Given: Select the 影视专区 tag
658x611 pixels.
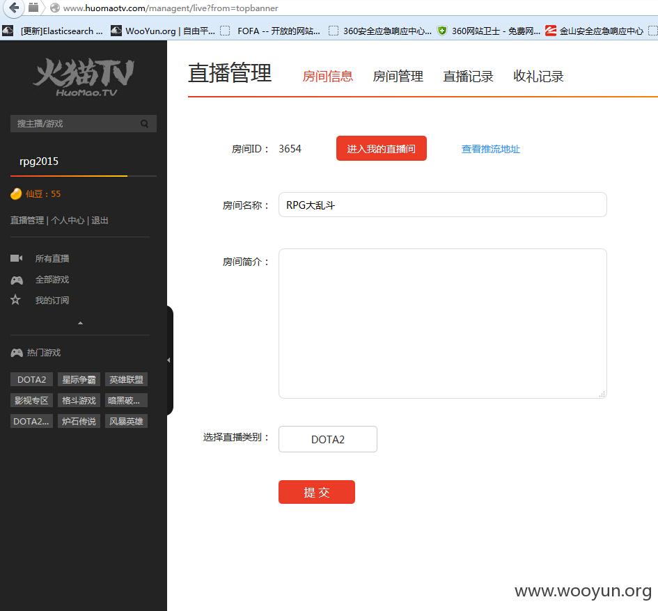Looking at the screenshot, I should tap(31, 400).
